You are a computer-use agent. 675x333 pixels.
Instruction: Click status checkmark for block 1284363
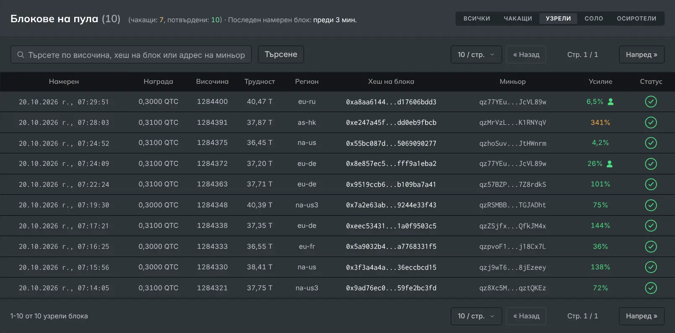(651, 184)
